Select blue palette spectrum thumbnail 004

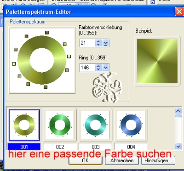(x=131, y=125)
